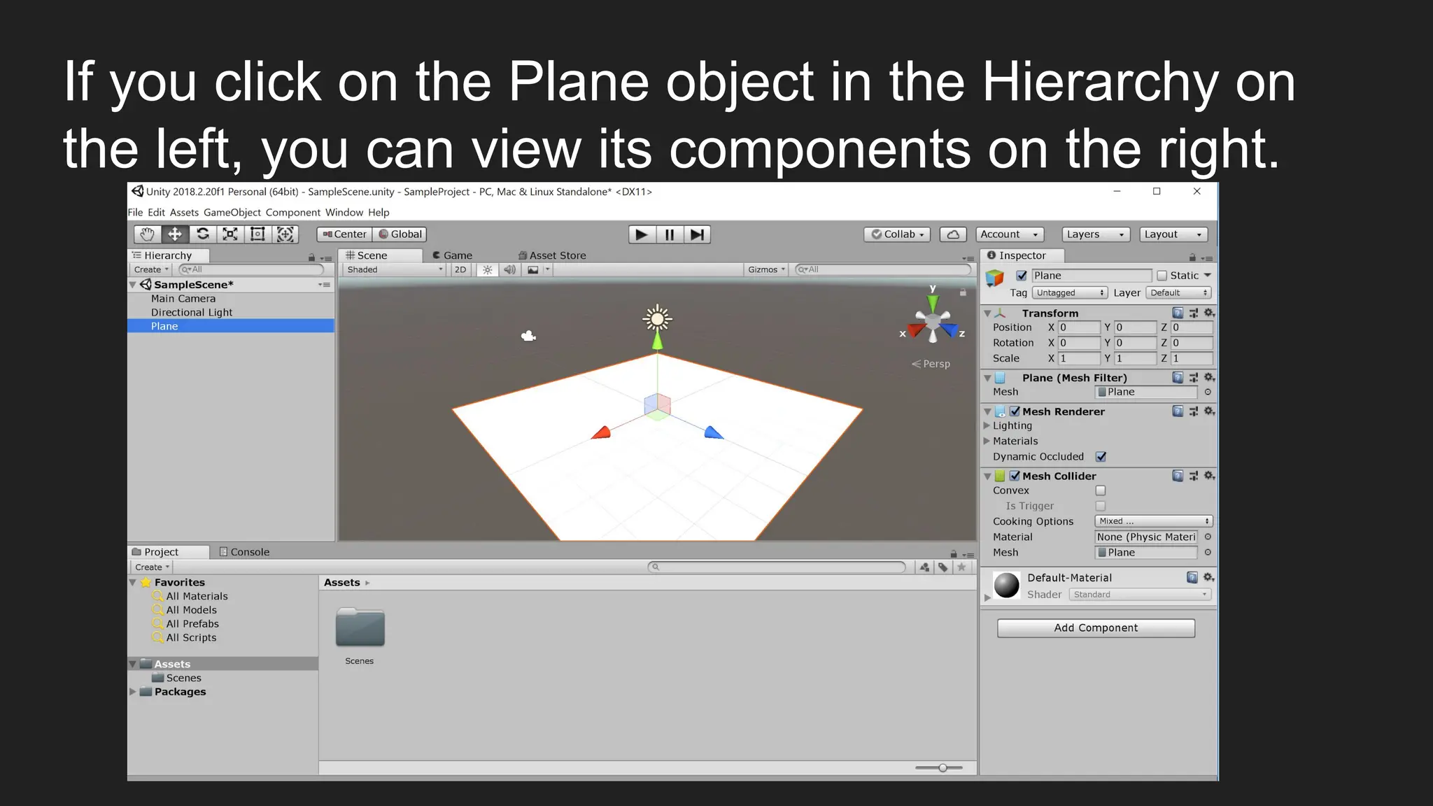Viewport: 1433px width, 806px height.
Task: Click search by label icon in Project
Action: [943, 567]
